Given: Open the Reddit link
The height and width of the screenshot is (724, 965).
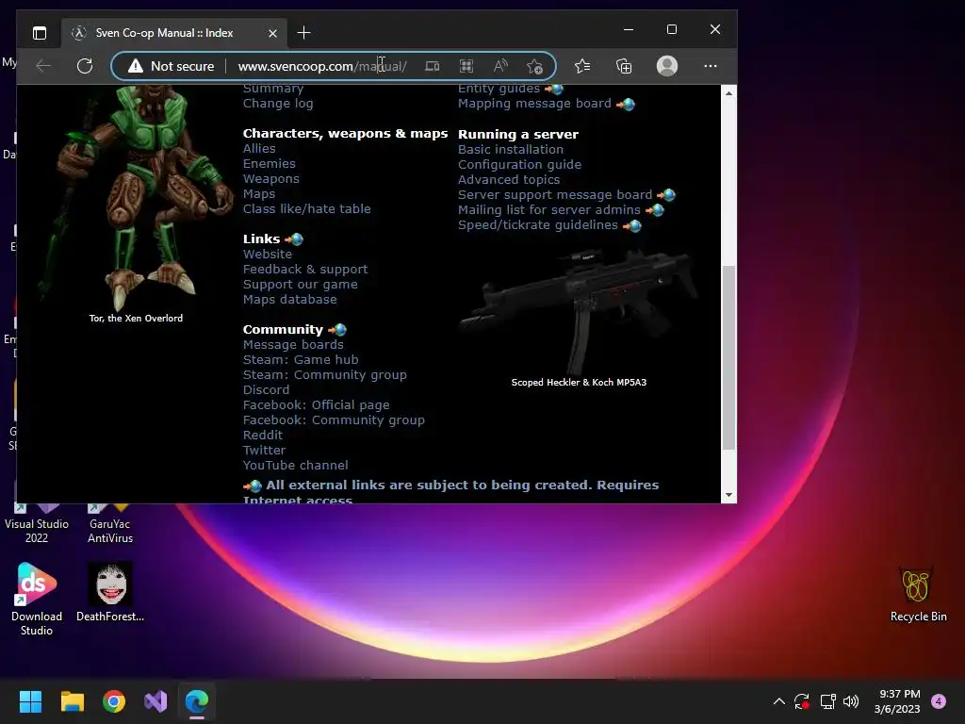Looking at the screenshot, I should click(263, 436).
